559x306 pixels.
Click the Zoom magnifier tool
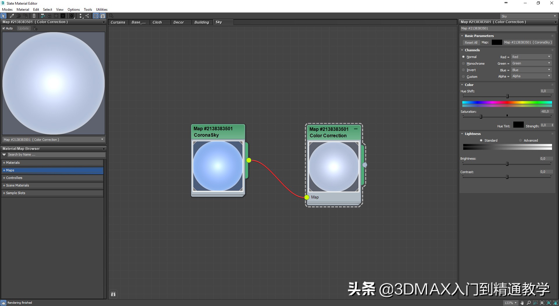(x=529, y=303)
